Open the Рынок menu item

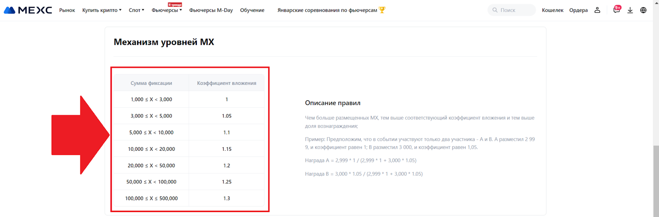[67, 10]
